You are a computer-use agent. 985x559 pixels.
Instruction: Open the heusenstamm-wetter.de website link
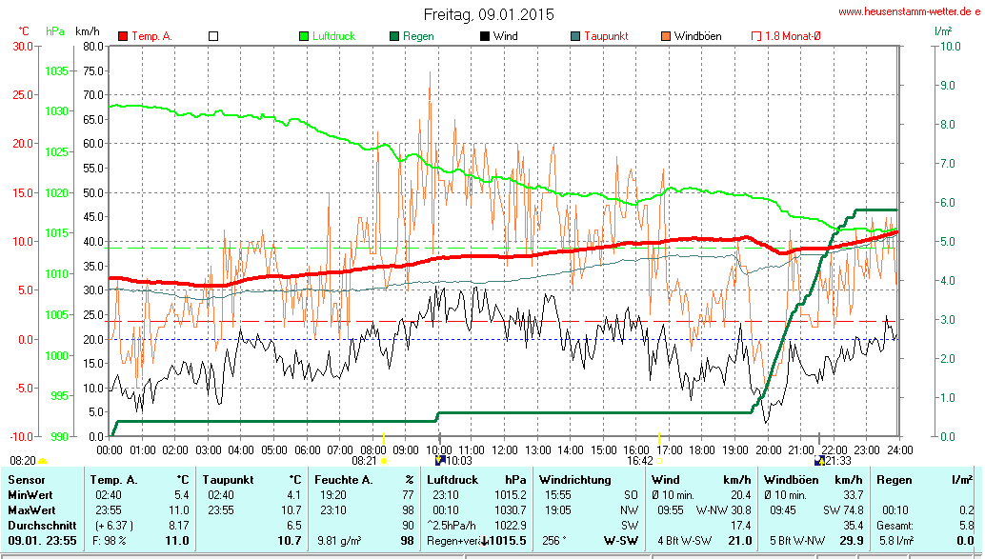[x=909, y=11]
